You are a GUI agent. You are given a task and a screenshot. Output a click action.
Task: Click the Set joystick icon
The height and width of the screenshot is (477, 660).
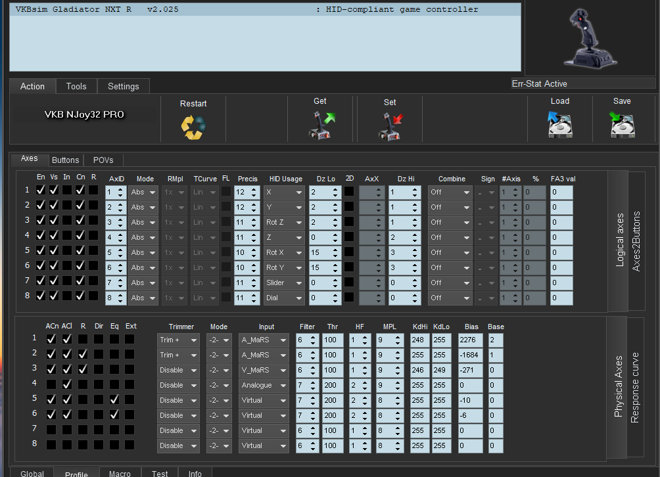tap(390, 125)
